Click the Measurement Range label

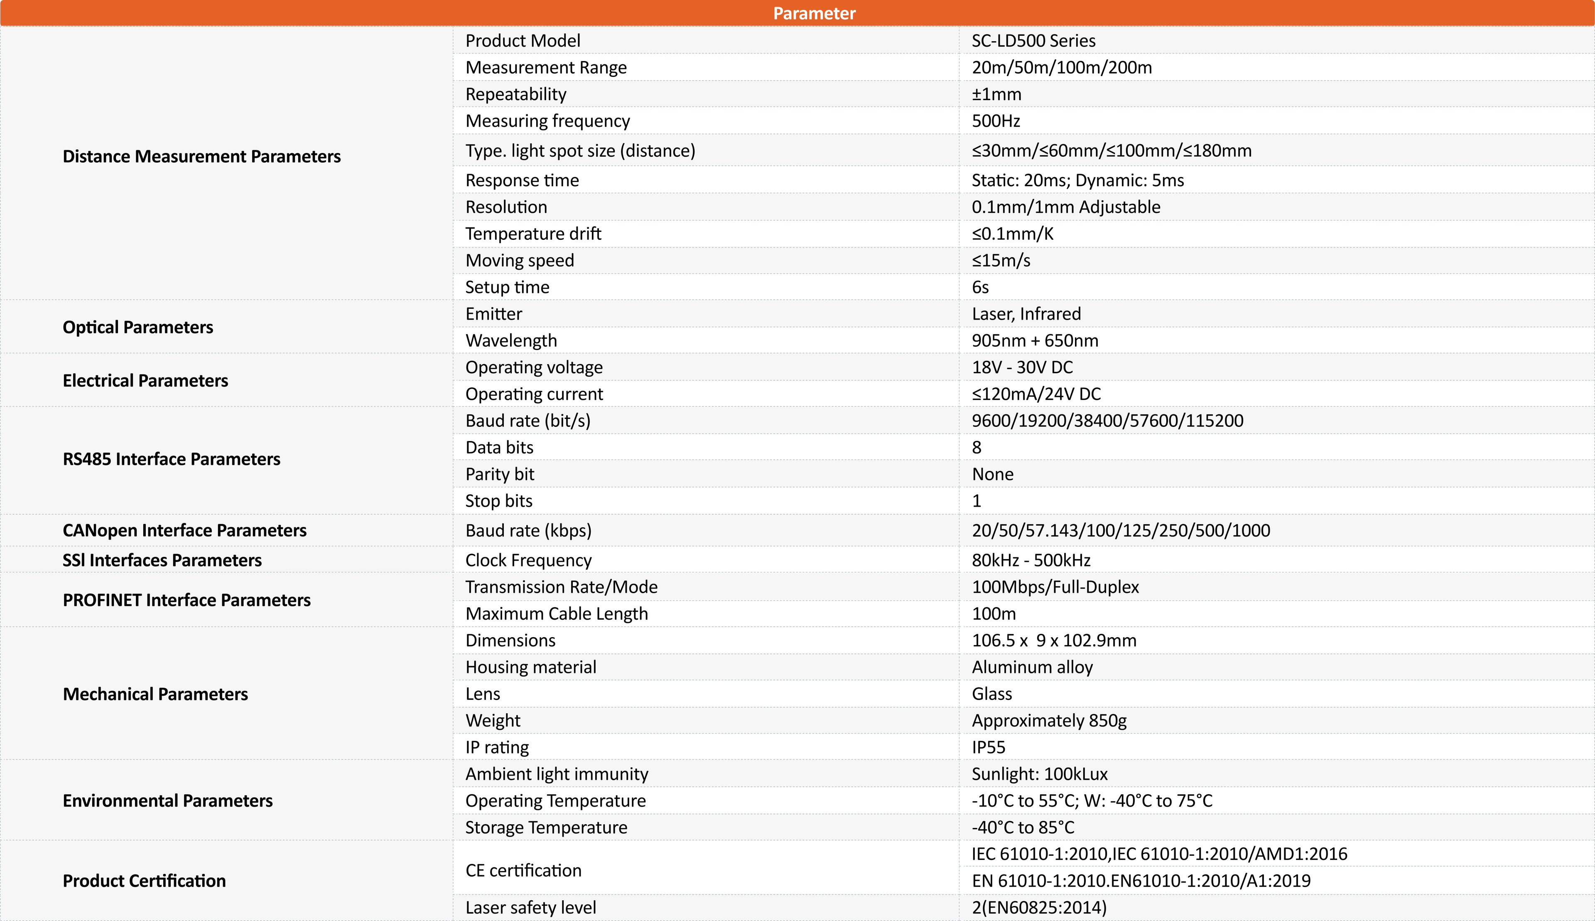pos(545,68)
